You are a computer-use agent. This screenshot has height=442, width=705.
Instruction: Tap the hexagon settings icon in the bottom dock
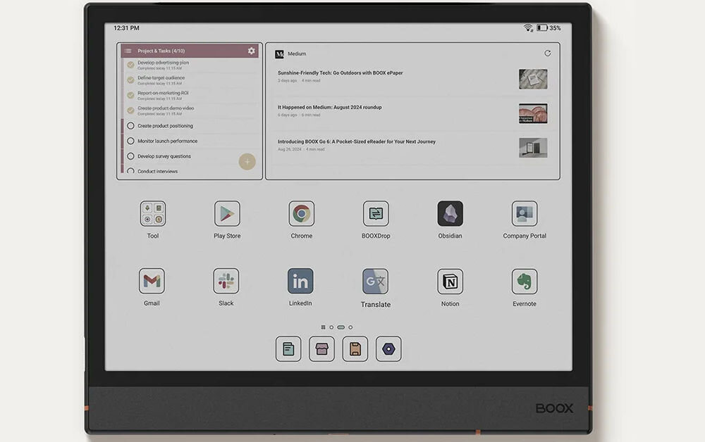pos(388,348)
